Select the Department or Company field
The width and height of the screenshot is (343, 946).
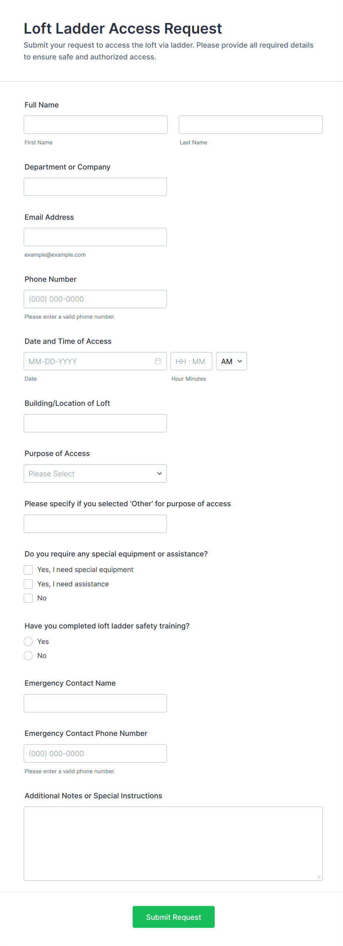(x=95, y=186)
